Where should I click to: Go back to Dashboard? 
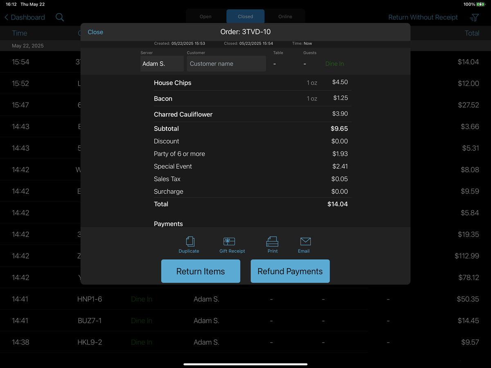25,17
